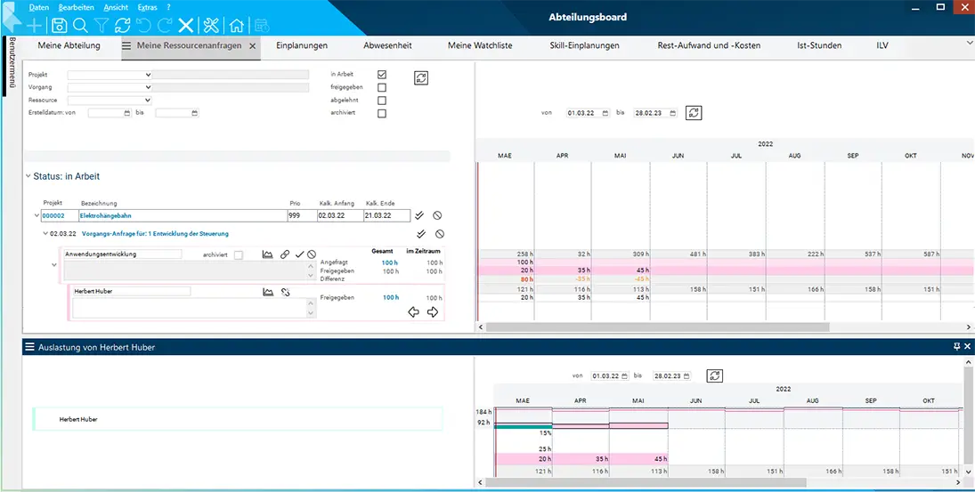The width and height of the screenshot is (975, 492).
Task: Click the reject icon on Elektrohängebahn row
Action: click(437, 215)
